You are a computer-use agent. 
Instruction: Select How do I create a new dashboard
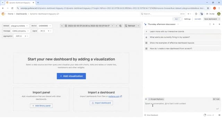pos(182,49)
